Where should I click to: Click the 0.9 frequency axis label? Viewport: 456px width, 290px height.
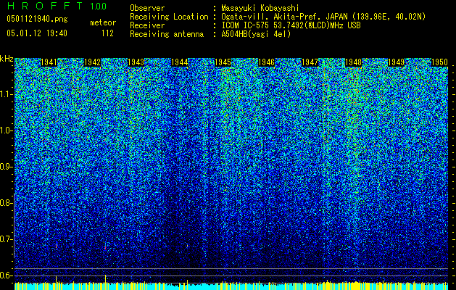[6, 167]
